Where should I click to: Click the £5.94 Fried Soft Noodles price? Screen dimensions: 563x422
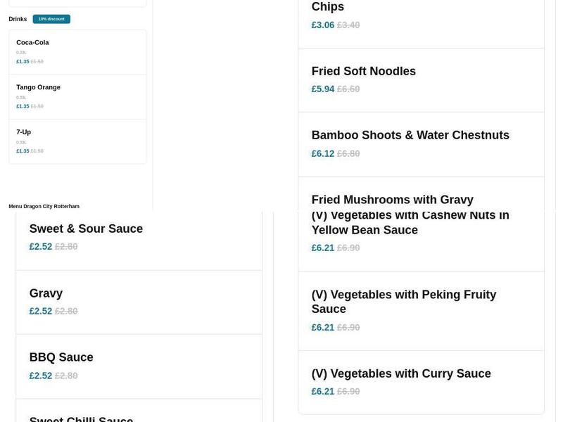point(323,89)
